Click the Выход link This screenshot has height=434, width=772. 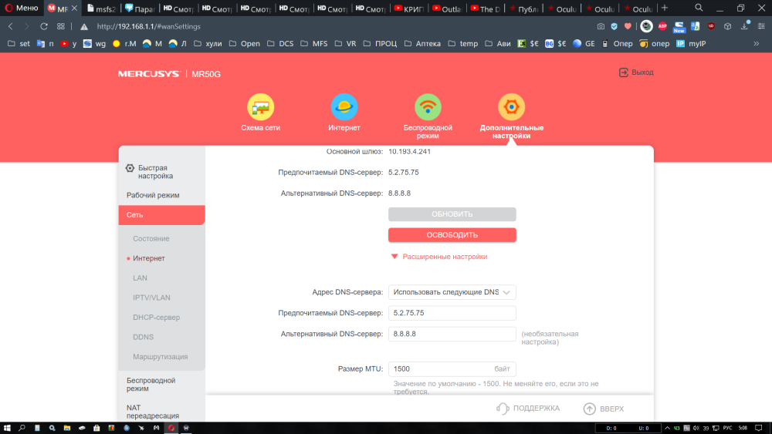click(642, 72)
